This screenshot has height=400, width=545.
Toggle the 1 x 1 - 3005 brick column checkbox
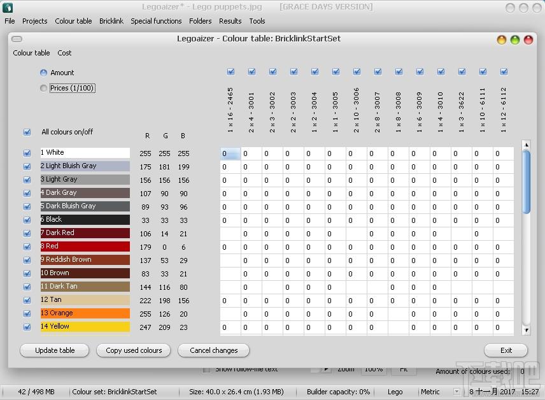(336, 71)
